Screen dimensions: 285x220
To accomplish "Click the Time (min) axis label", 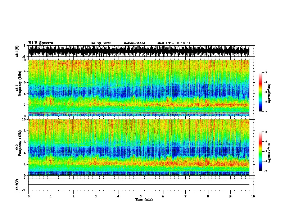I will tap(144, 200).
